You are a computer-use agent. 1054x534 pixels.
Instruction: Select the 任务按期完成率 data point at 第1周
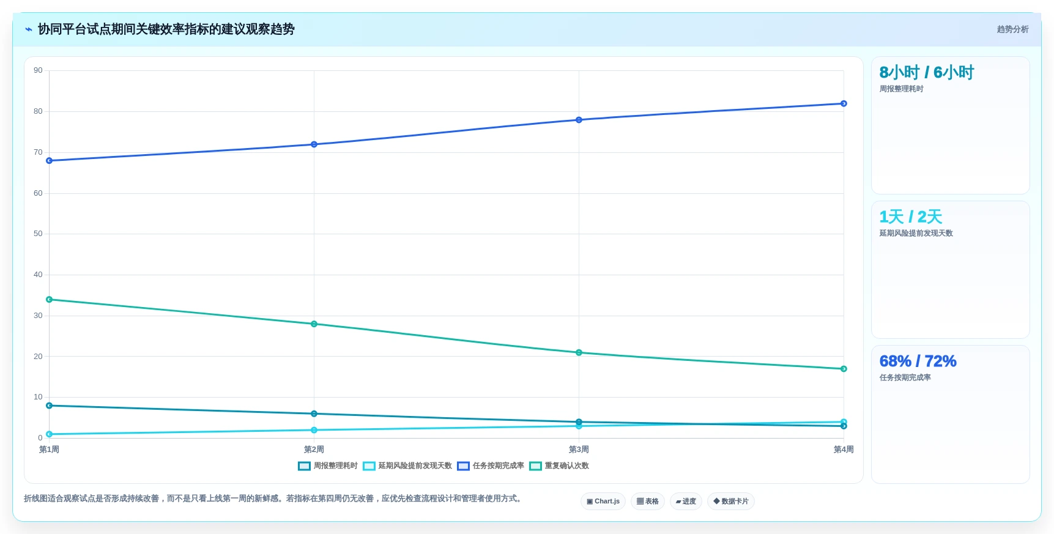click(x=50, y=161)
